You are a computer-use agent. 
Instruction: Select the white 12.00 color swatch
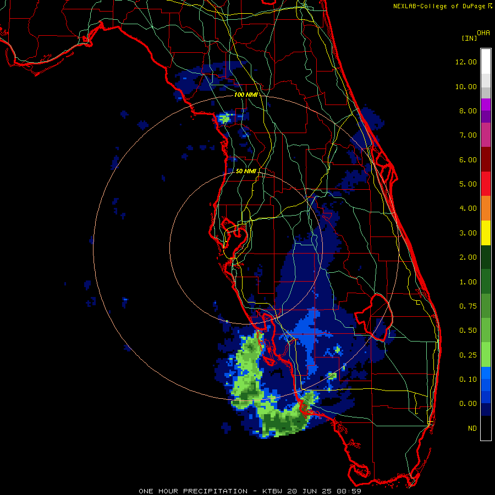(x=486, y=61)
